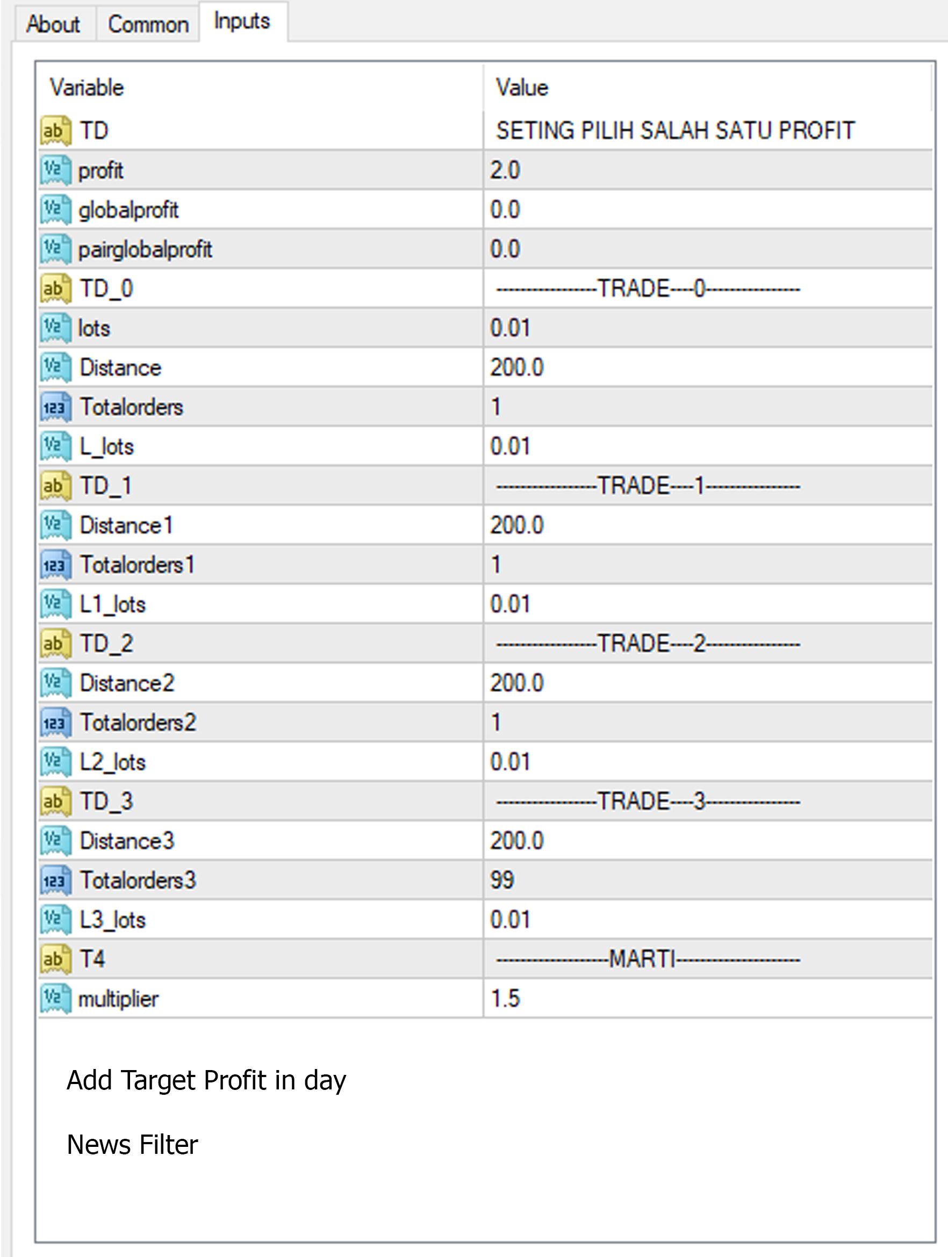Image resolution: width=948 pixels, height=1257 pixels.
Task: Click the string icon beside T4
Action: pos(56,959)
